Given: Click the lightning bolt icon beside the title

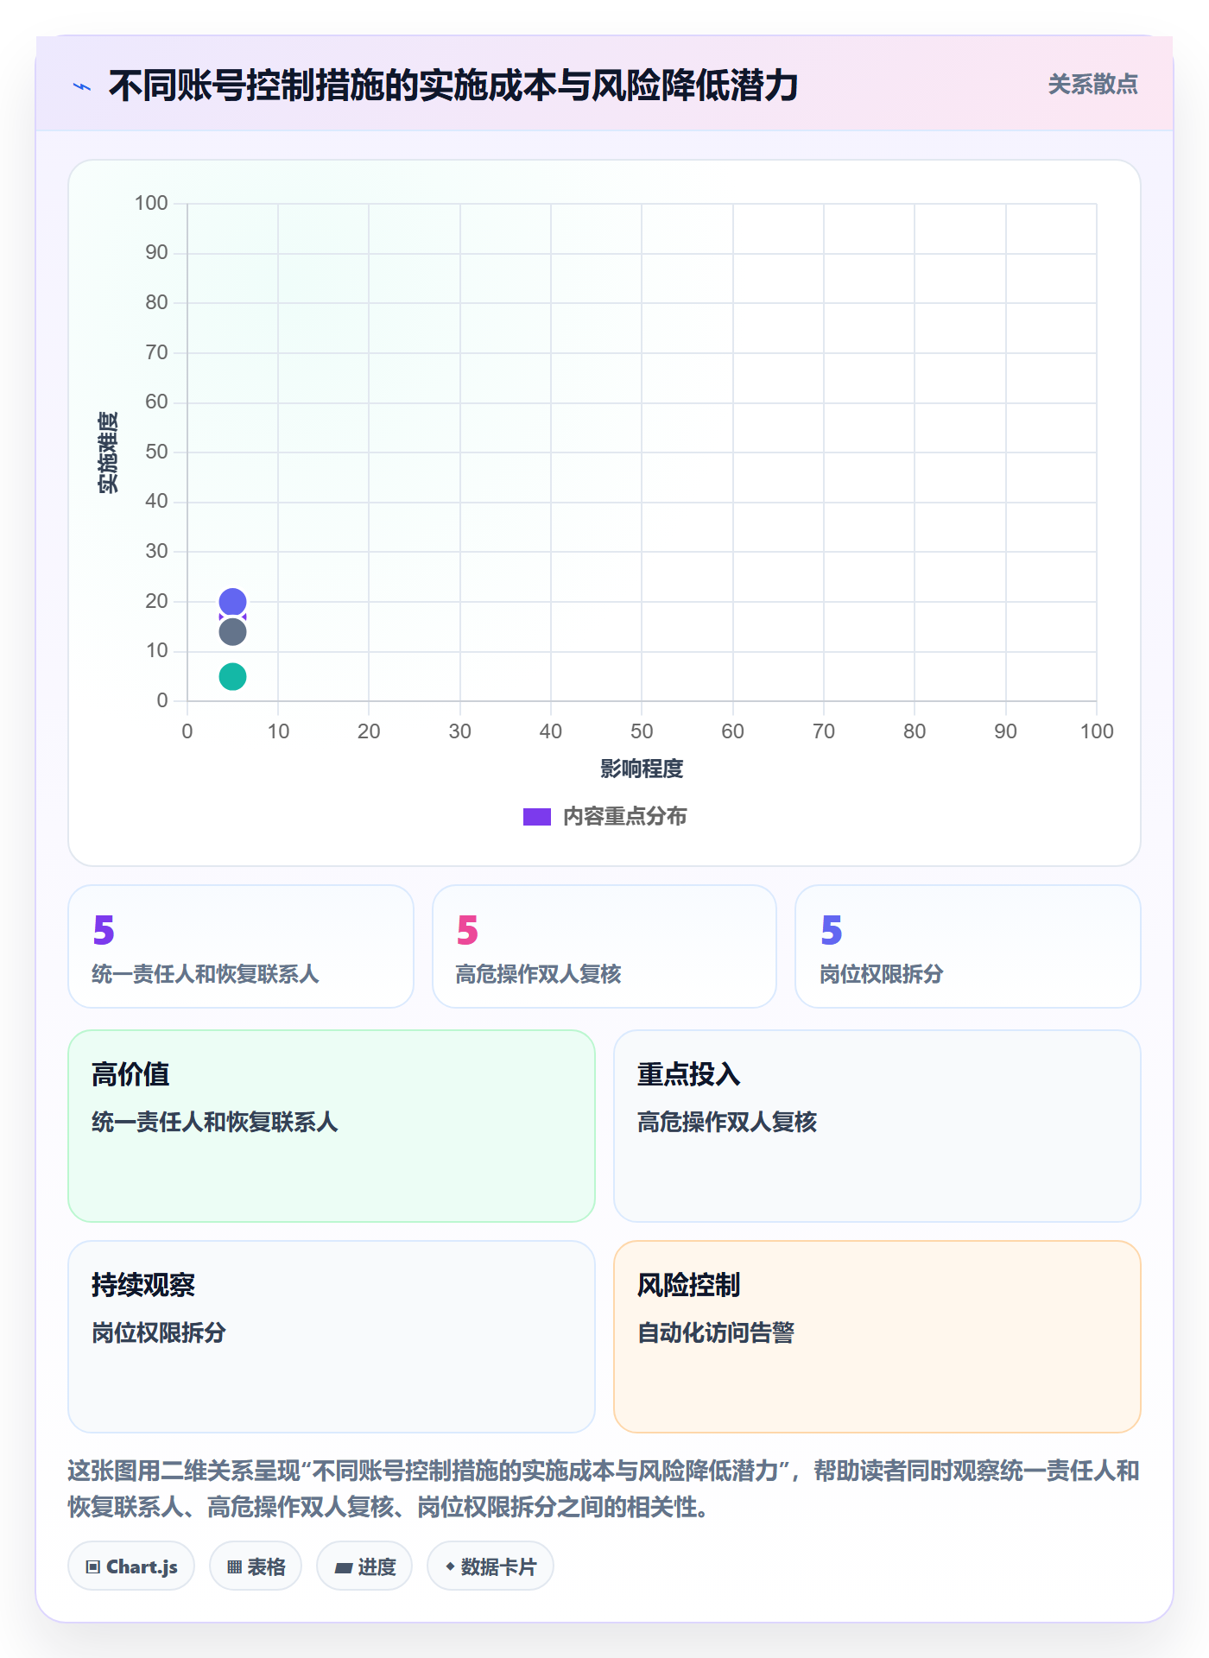Looking at the screenshot, I should tap(82, 86).
